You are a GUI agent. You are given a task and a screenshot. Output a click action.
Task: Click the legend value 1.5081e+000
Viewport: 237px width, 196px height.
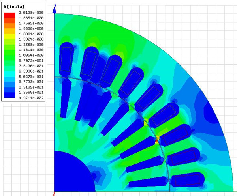click(31, 34)
